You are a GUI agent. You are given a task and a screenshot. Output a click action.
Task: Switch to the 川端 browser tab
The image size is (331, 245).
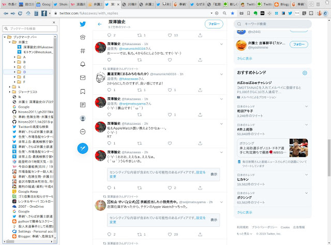coord(130,4)
